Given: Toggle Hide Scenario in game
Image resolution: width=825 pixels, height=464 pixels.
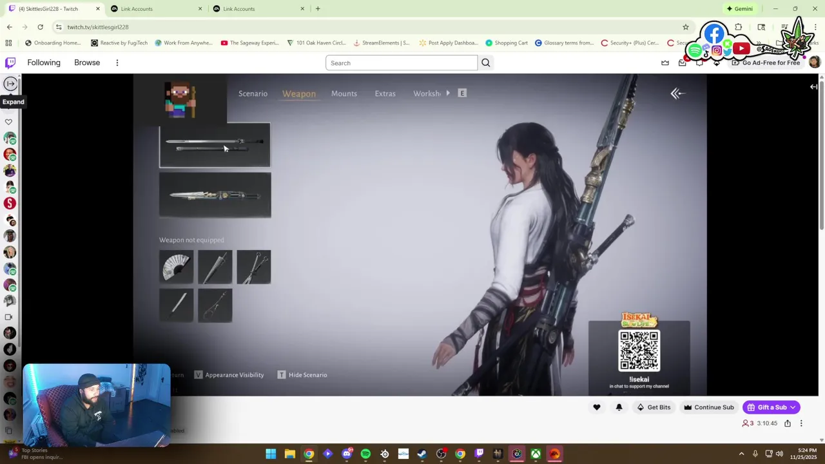Looking at the screenshot, I should tap(302, 375).
